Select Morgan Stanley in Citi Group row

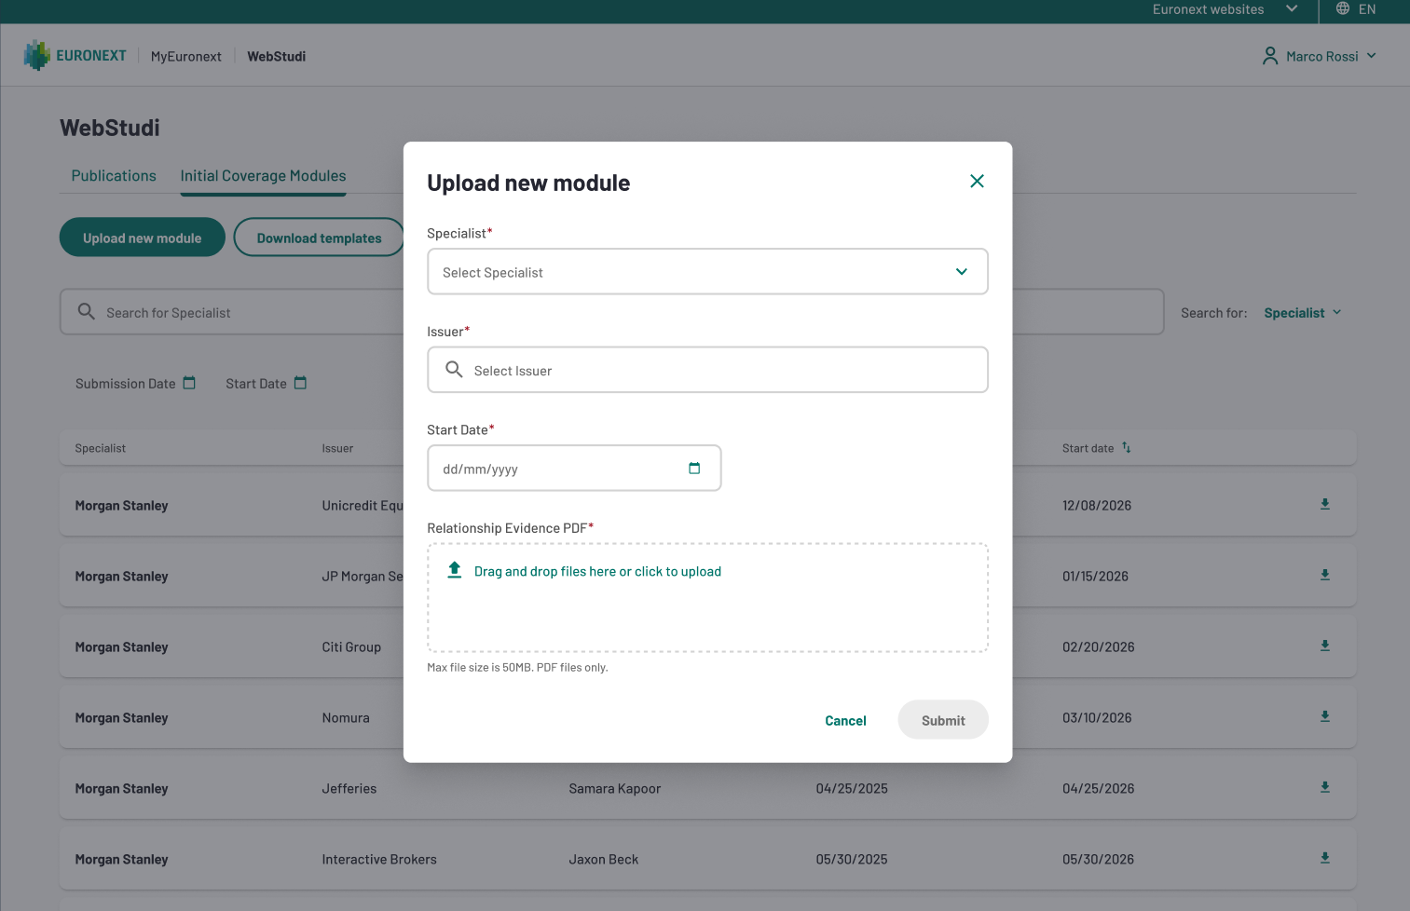tap(121, 647)
